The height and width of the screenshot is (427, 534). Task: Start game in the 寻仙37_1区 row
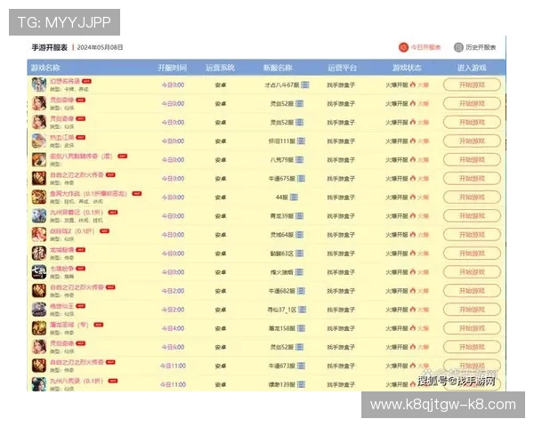(472, 310)
